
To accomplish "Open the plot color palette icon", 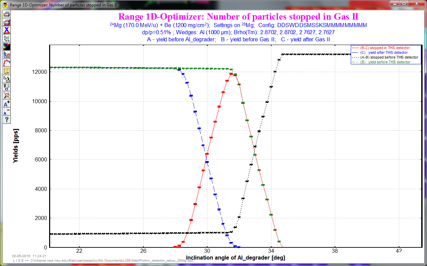I will (x=6, y=47).
